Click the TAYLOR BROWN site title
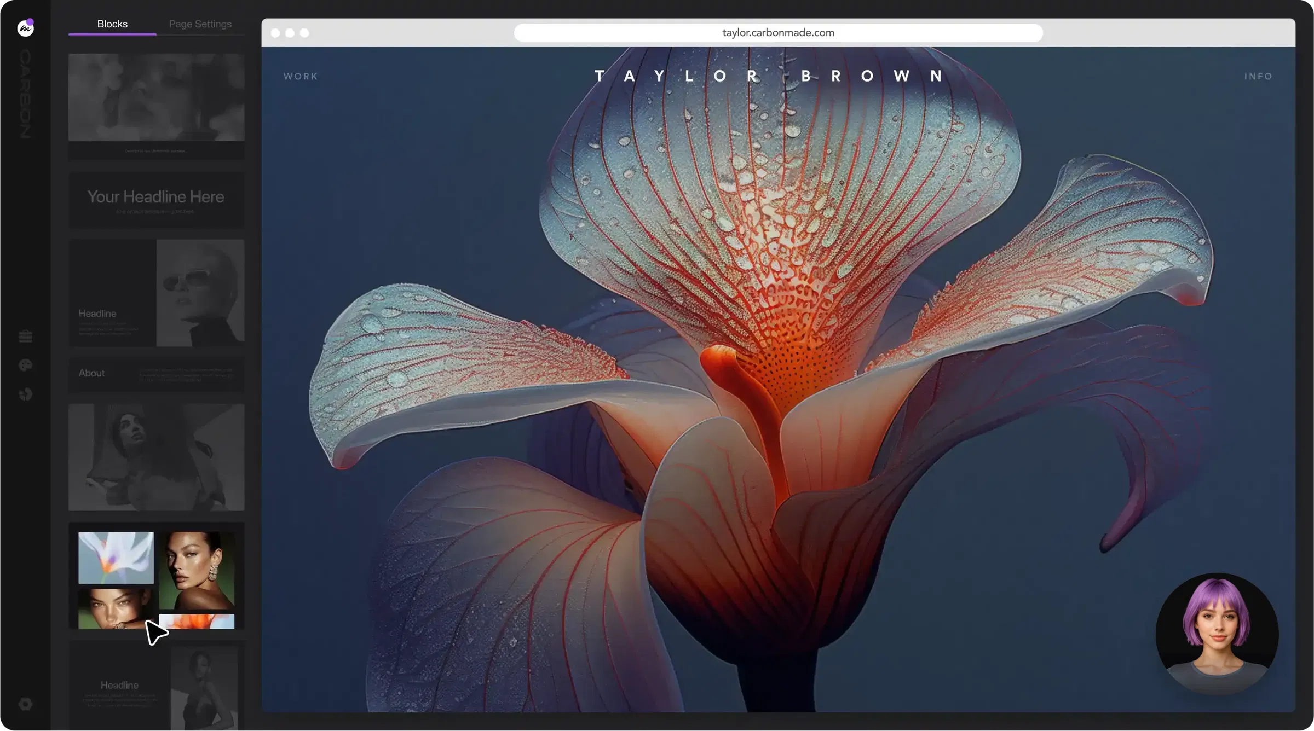This screenshot has height=731, width=1314. pyautogui.click(x=769, y=76)
